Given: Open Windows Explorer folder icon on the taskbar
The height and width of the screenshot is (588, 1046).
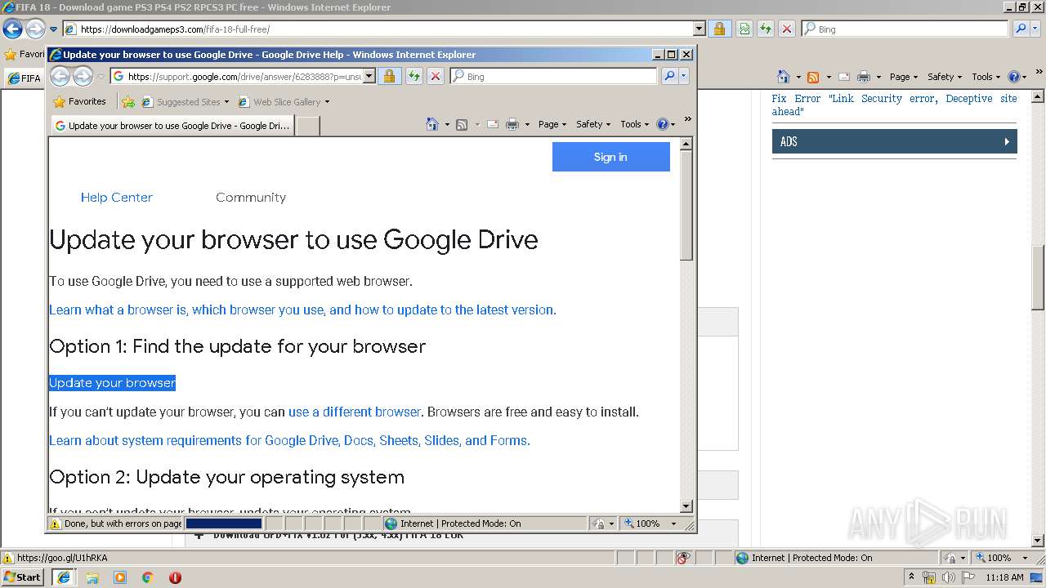Looking at the screenshot, I should point(92,577).
